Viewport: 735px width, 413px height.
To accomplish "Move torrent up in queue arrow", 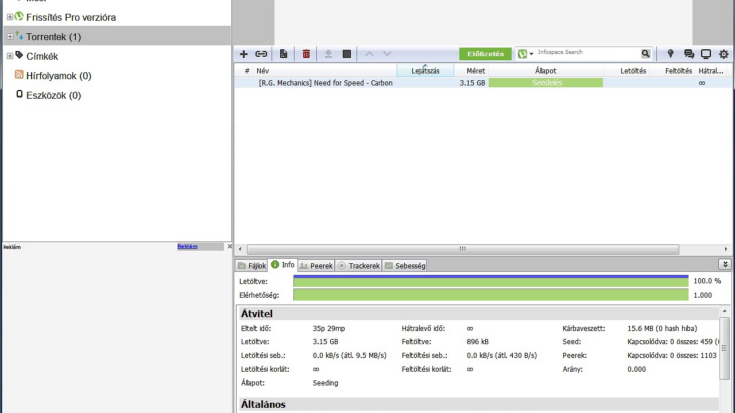I will pyautogui.click(x=369, y=54).
